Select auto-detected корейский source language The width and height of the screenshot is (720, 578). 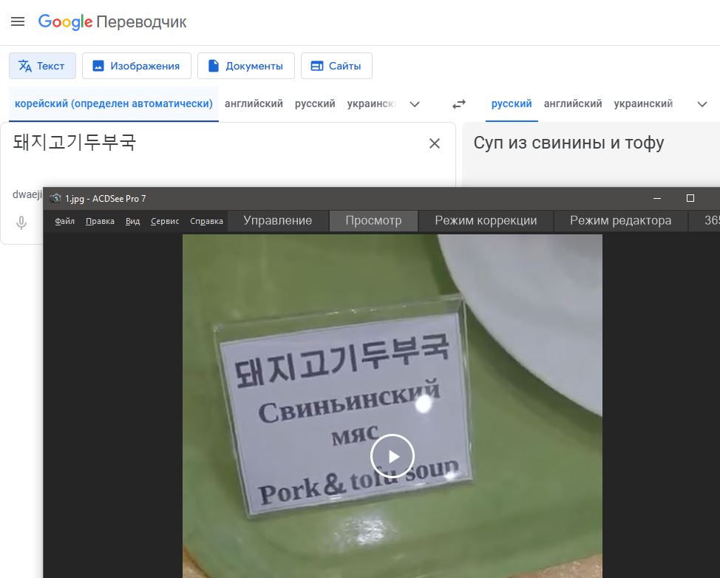point(114,103)
